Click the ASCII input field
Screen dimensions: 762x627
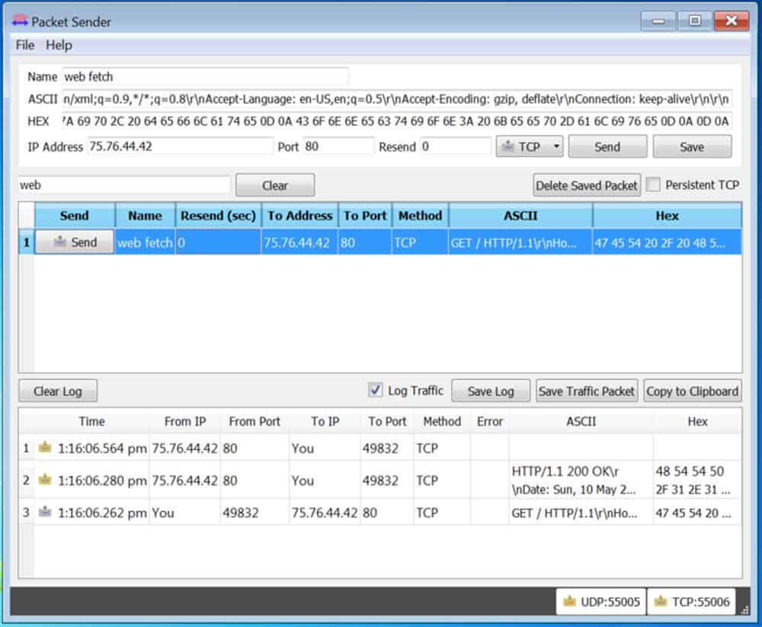pyautogui.click(x=396, y=99)
